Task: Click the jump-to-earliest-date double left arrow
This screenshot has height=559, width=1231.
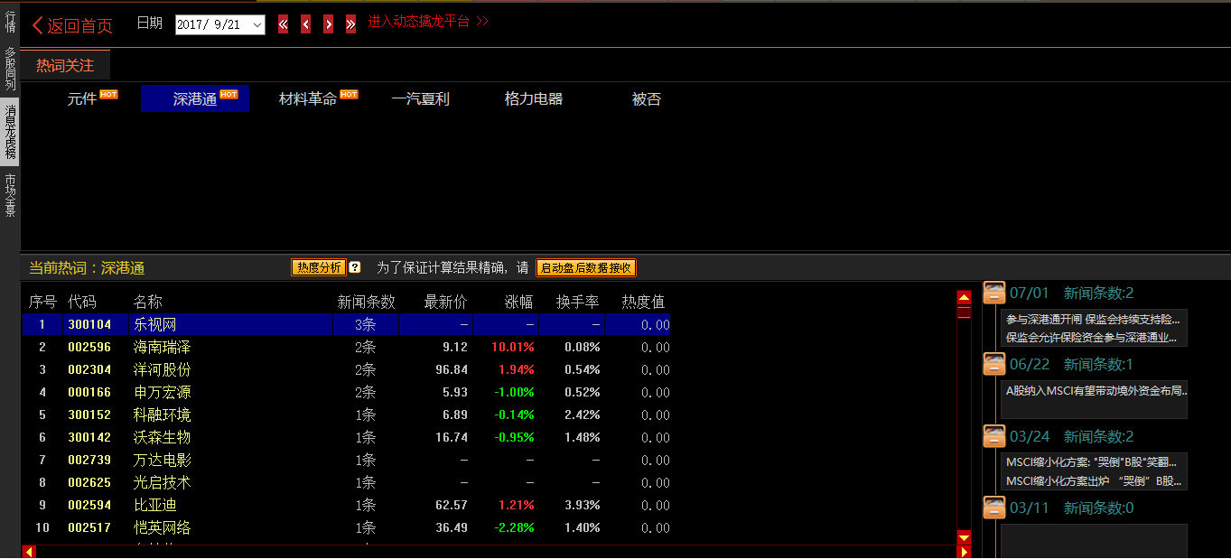Action: pos(283,24)
